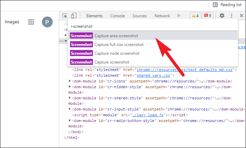
Task: Switch to the Sources tab
Action: click(140, 16)
